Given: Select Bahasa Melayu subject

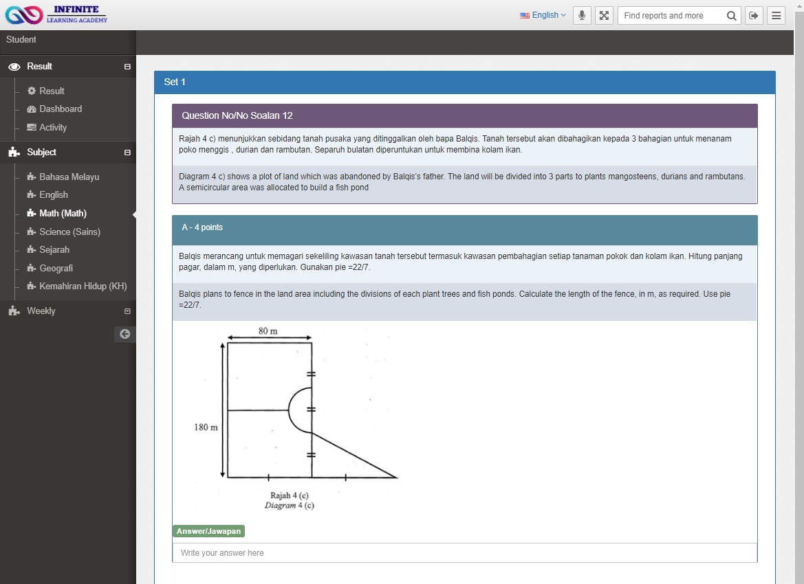Looking at the screenshot, I should pos(69,177).
